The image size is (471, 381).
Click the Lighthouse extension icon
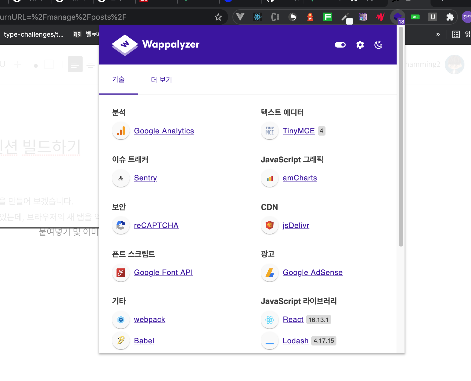(310, 17)
